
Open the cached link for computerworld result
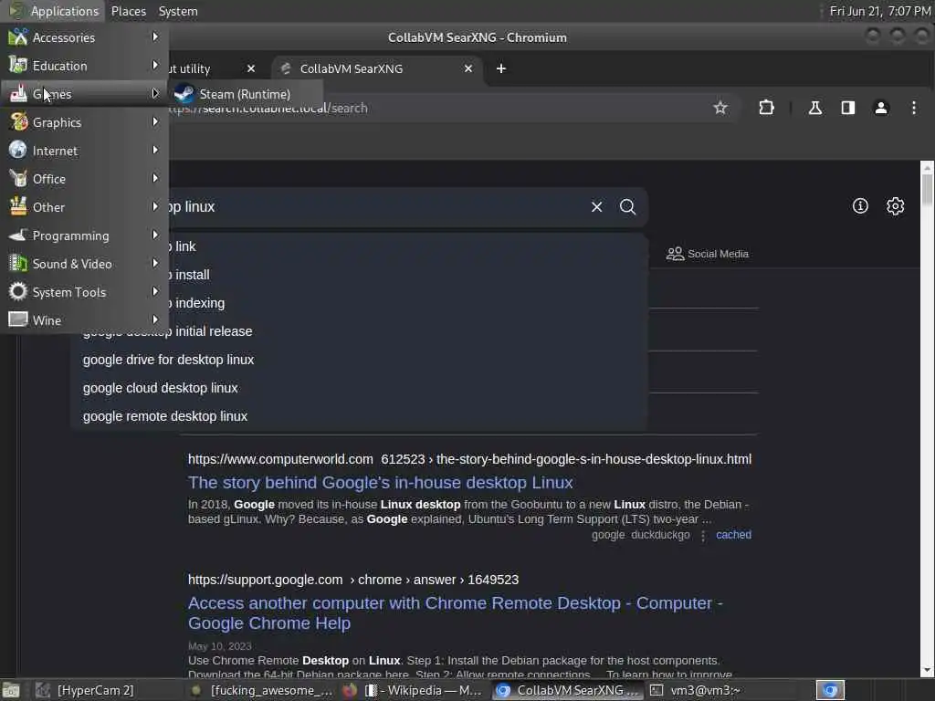tap(733, 535)
